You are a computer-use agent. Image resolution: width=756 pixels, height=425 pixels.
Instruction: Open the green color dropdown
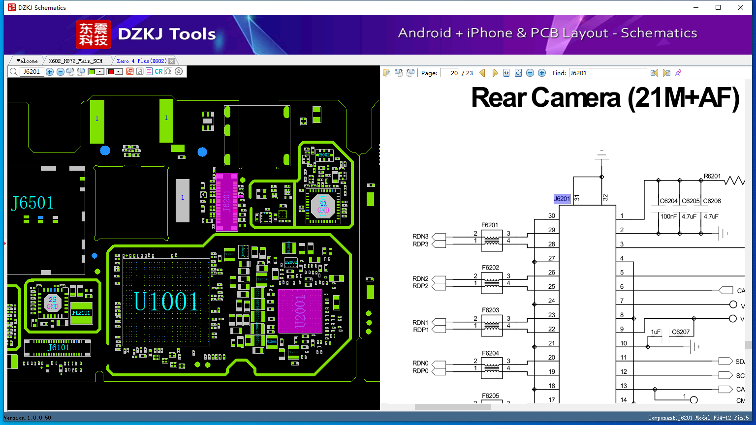click(100, 72)
